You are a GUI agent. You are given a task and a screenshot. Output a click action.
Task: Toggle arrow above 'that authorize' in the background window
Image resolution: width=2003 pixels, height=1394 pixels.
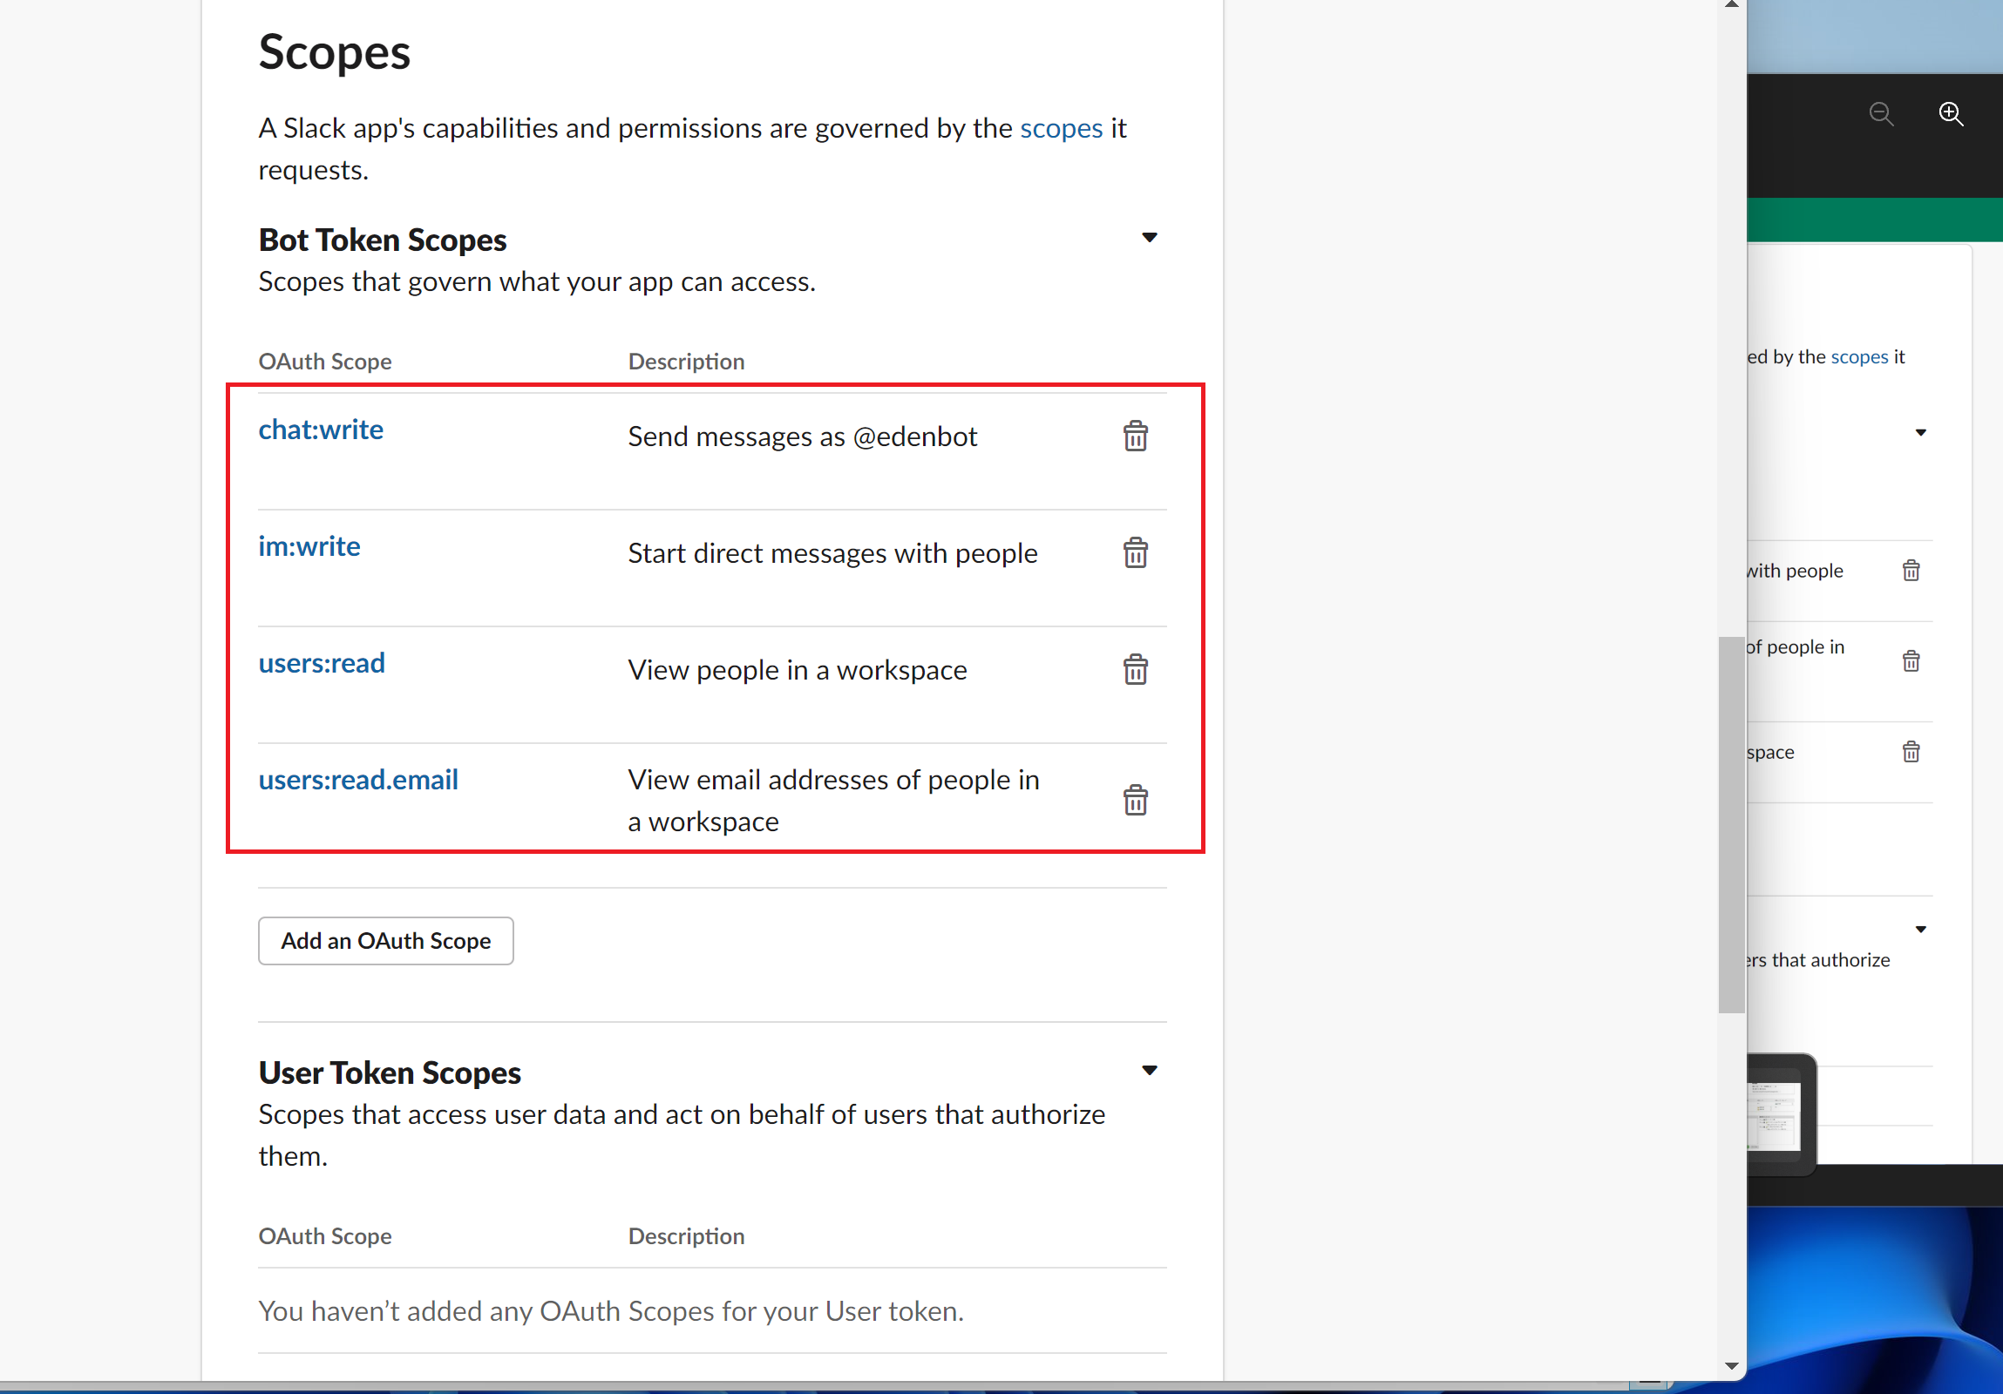tap(1921, 930)
